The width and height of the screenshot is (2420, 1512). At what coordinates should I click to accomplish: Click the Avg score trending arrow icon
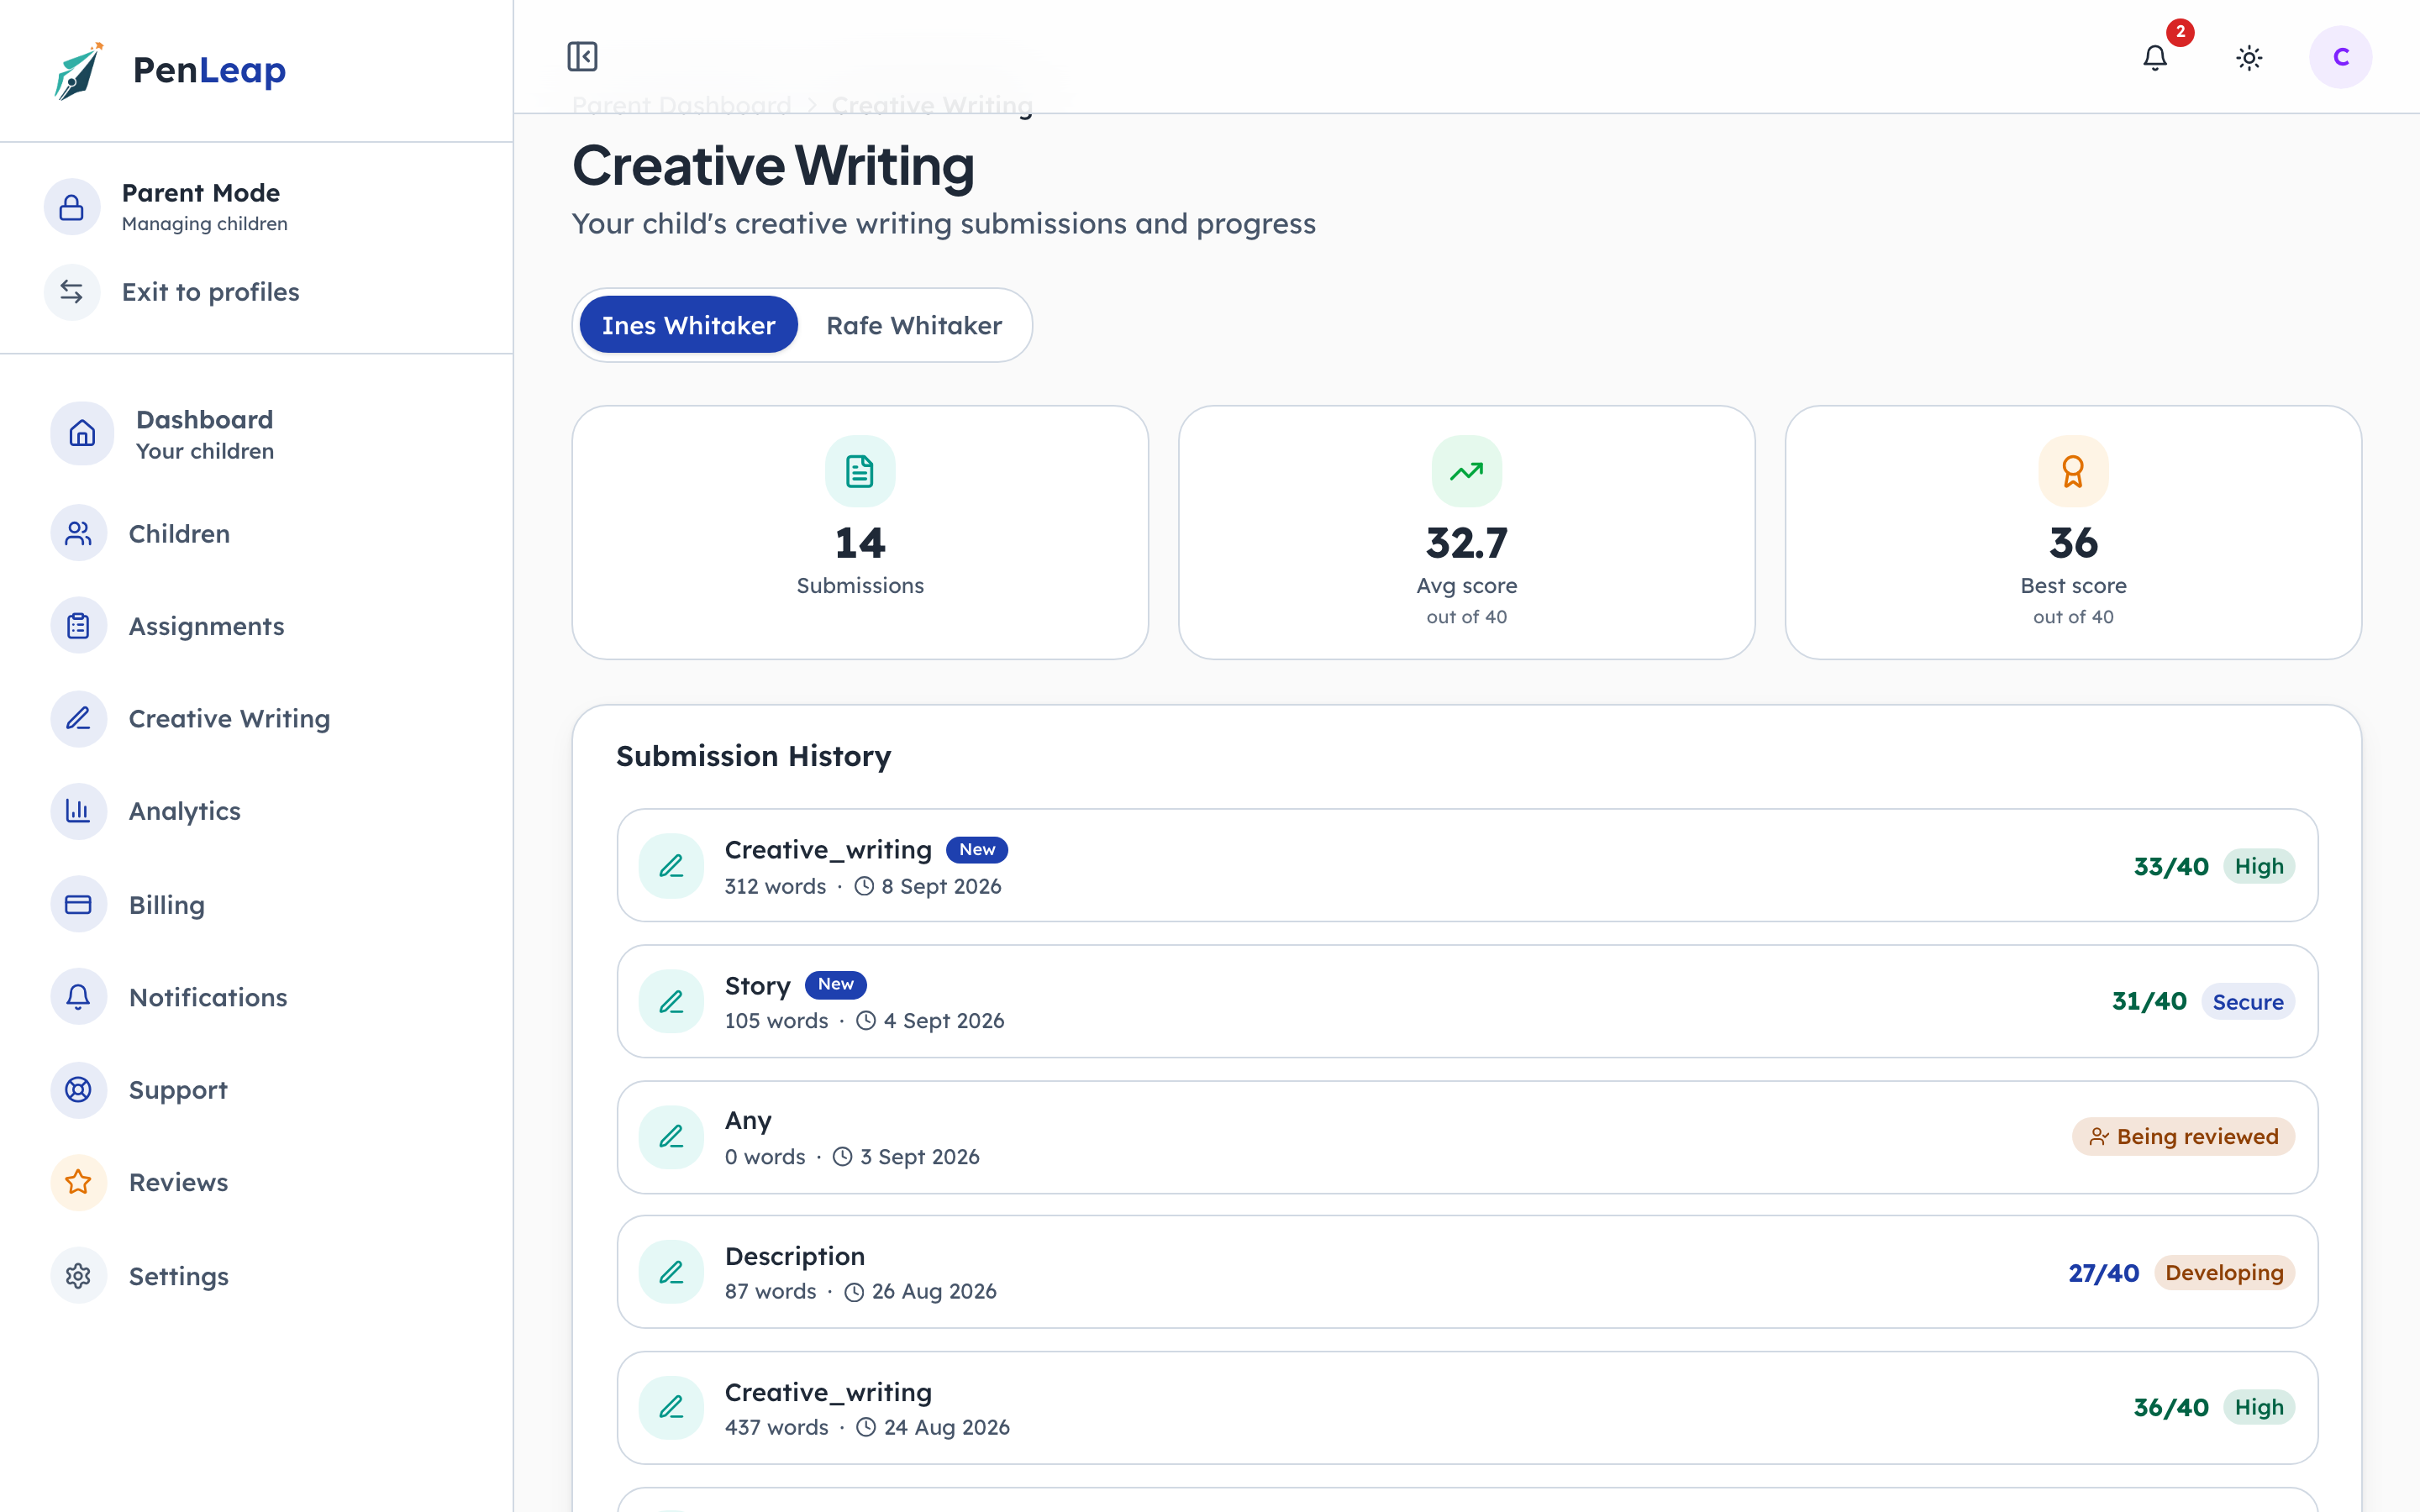pos(1466,471)
